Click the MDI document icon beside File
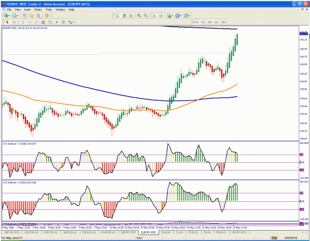 pos(3,9)
